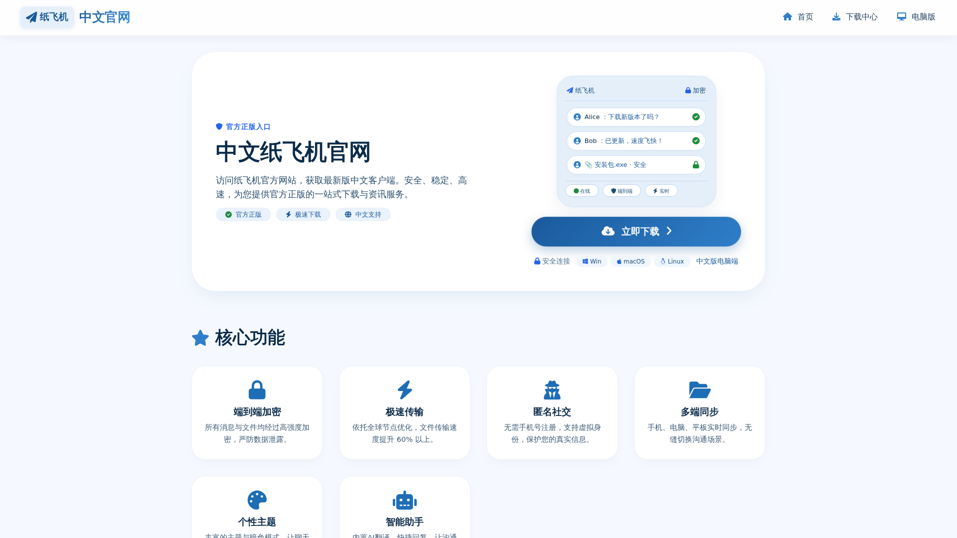Screen dimensions: 957x538
Task: Click the cloud download icon in 立即下载
Action: pyautogui.click(x=608, y=231)
